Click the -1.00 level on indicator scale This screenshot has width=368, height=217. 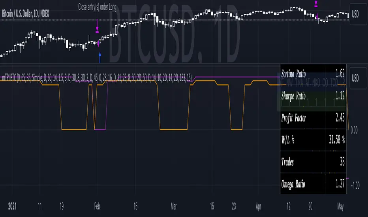pyautogui.click(x=355, y=185)
